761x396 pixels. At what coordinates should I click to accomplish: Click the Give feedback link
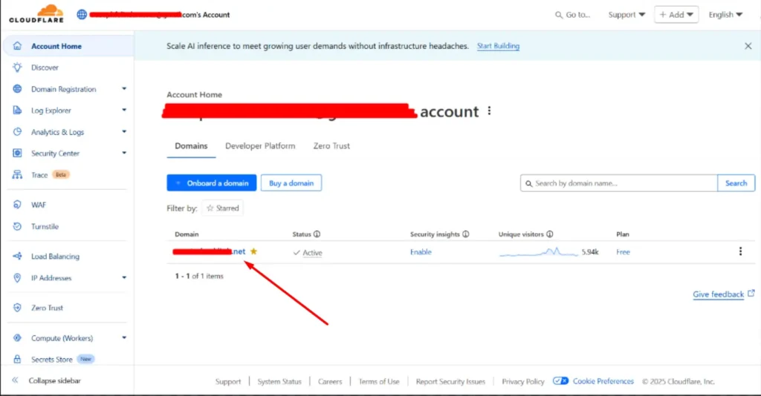[x=718, y=294]
